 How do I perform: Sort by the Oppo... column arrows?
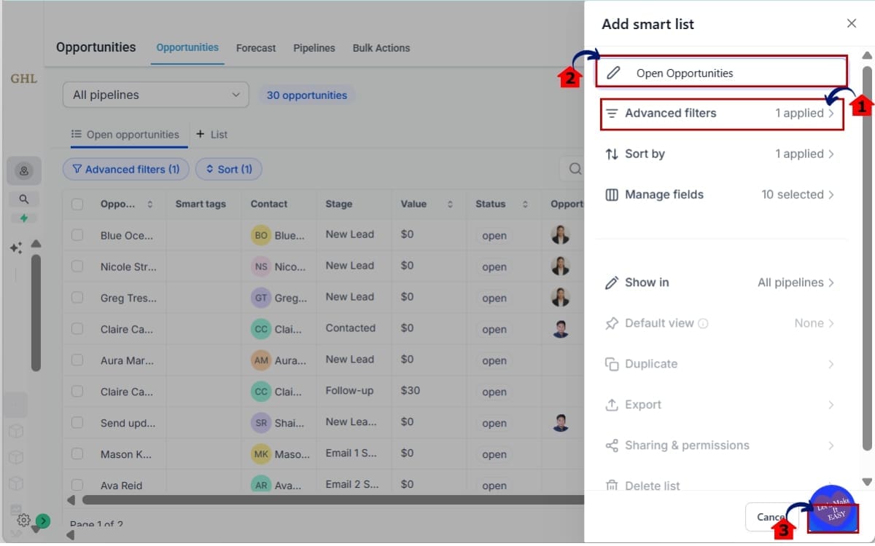pyautogui.click(x=150, y=205)
